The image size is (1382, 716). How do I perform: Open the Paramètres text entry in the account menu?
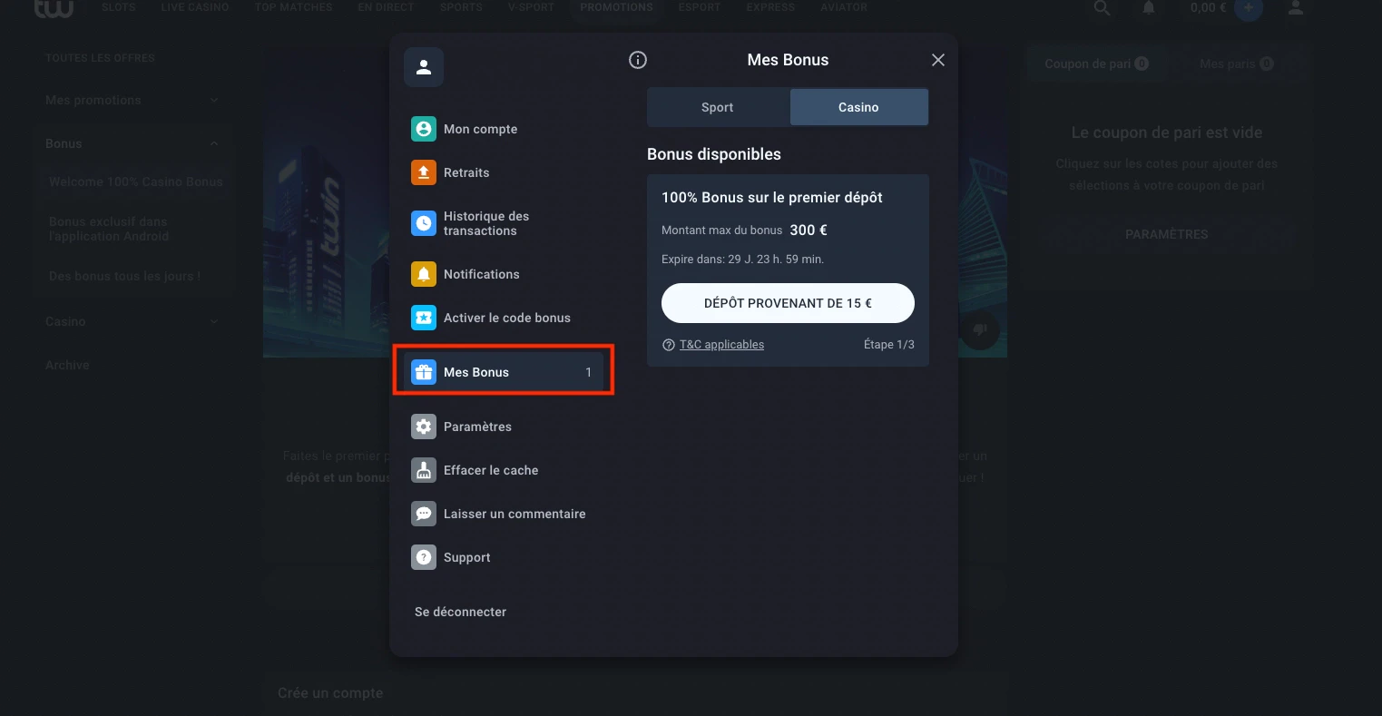[x=477, y=427]
